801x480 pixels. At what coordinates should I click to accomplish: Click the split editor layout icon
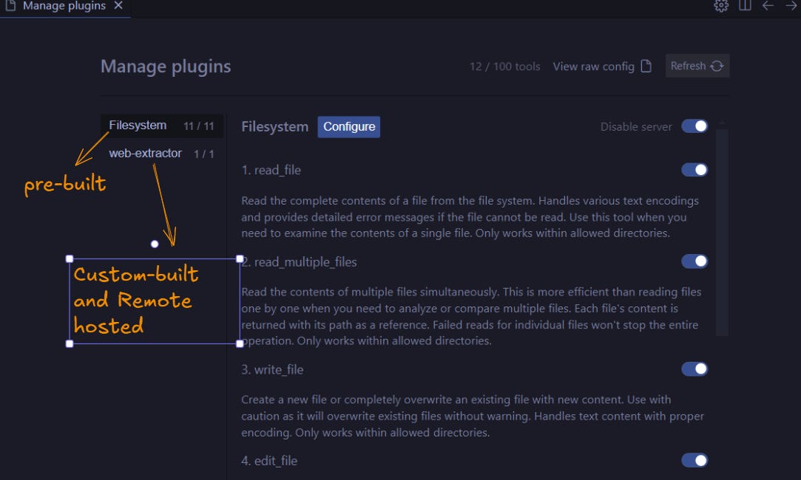pos(744,6)
